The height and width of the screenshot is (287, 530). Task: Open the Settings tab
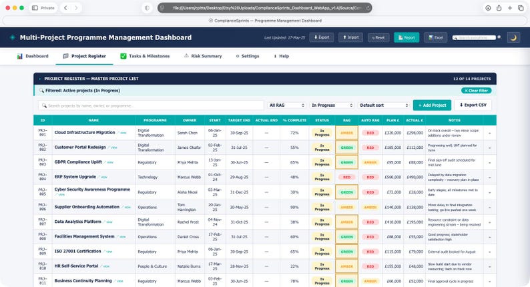(248, 56)
